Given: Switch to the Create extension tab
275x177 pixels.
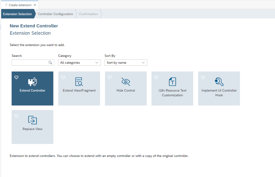Looking at the screenshot, I should coord(20,5).
